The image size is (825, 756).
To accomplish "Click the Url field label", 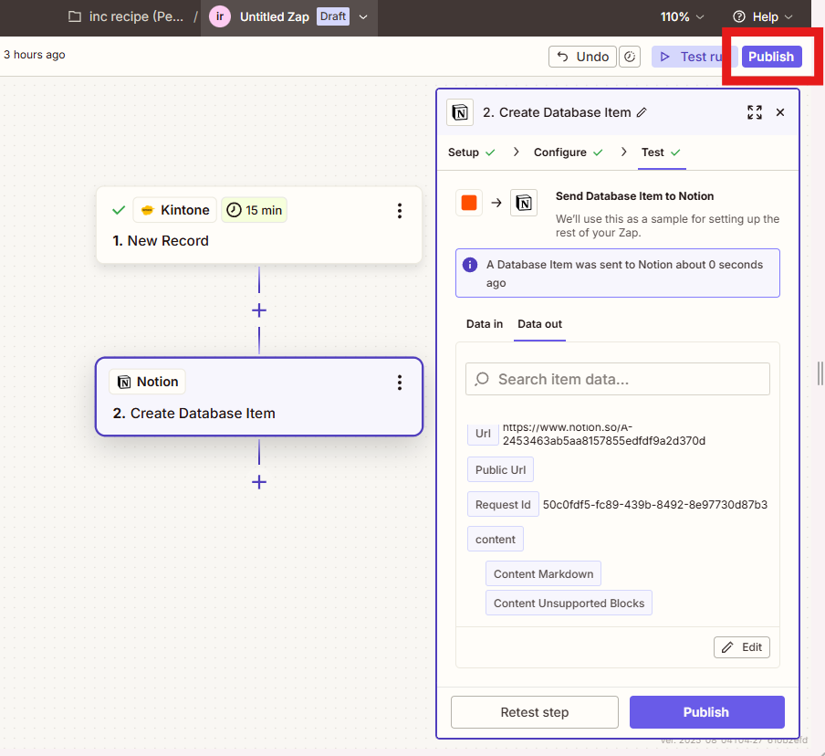I will (483, 434).
